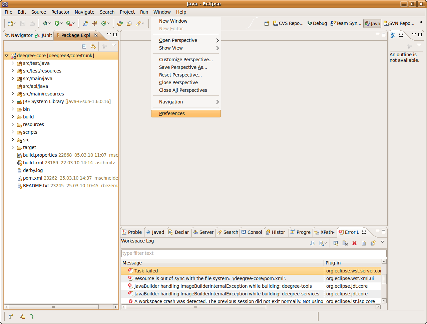Click the Export Log icon in Error Log
Screen dimensions: 427x324
(313, 243)
